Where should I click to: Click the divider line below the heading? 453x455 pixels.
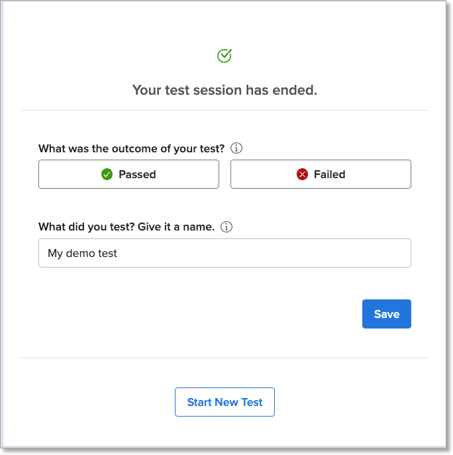[225, 110]
